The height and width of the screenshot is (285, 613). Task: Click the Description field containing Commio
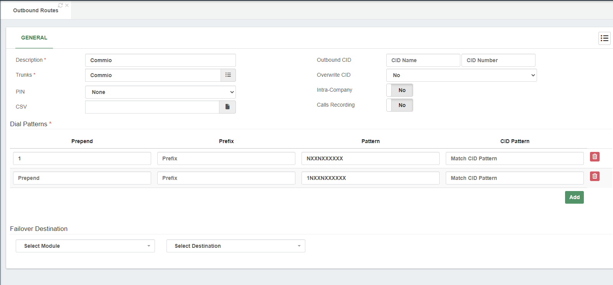tap(160, 60)
